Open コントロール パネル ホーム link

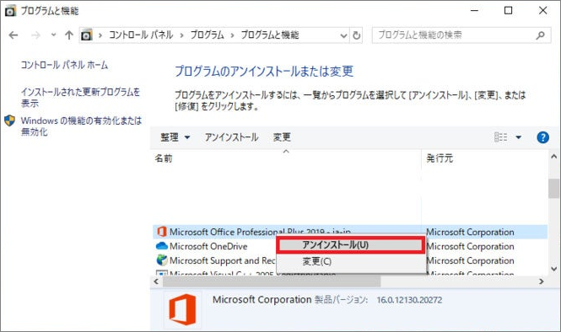(64, 65)
